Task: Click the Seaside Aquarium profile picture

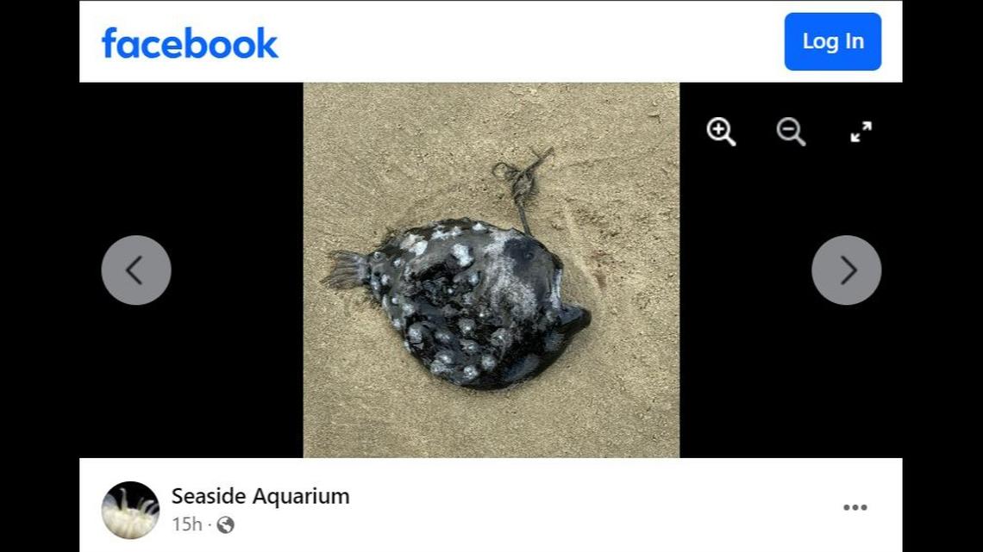Action: click(130, 510)
